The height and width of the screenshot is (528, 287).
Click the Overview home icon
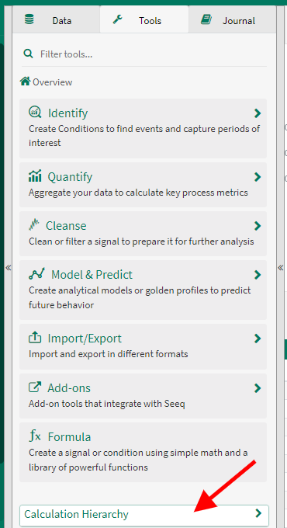point(26,82)
